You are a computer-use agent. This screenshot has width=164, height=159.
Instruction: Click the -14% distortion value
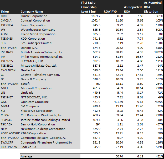click(160, 66)
